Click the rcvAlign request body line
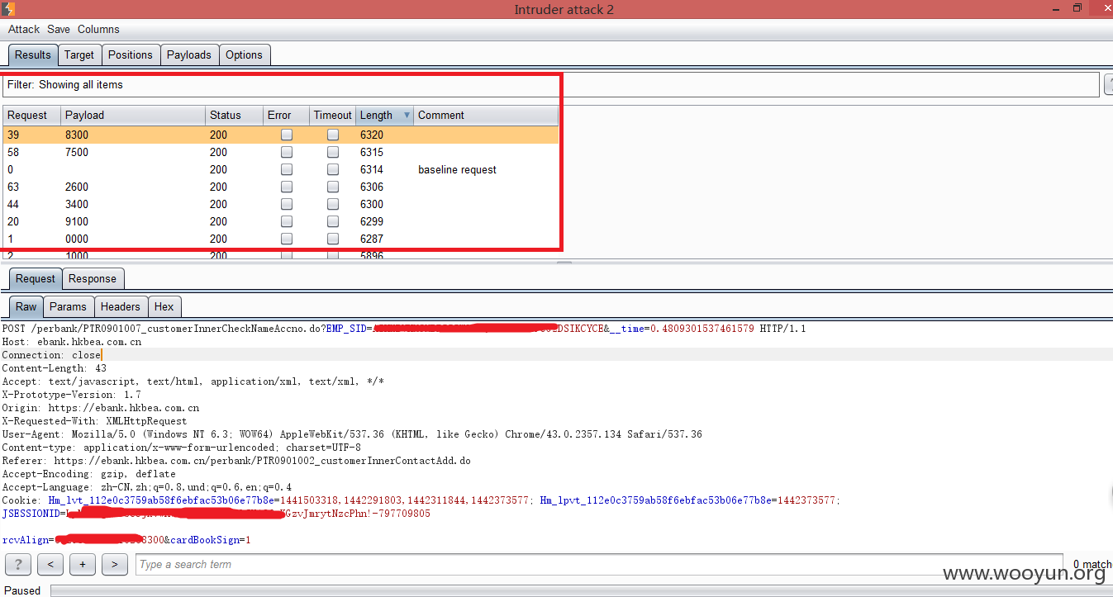Viewport: 1113px width, 597px height. coord(126,540)
